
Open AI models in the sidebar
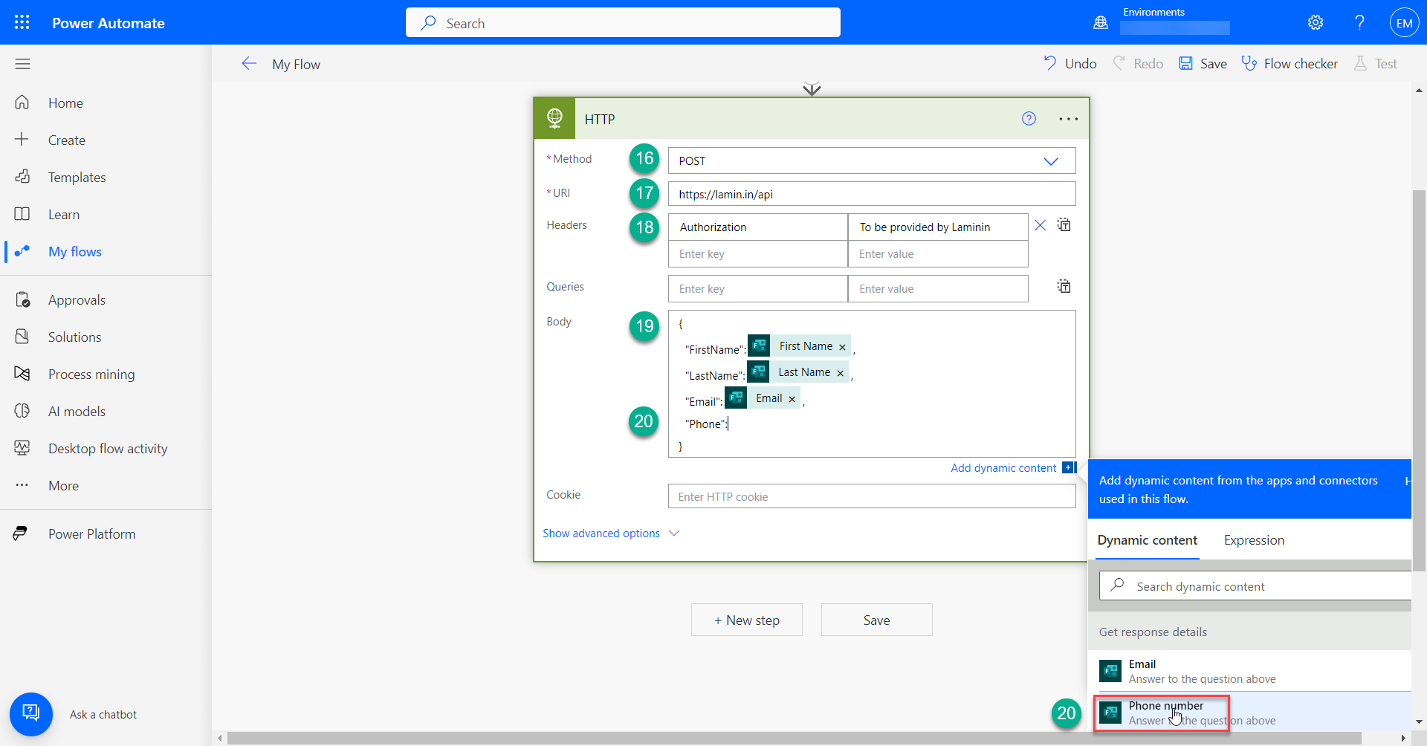pyautogui.click(x=106, y=411)
